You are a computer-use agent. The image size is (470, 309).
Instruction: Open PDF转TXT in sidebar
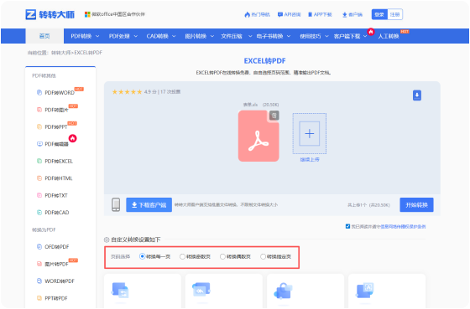point(56,195)
